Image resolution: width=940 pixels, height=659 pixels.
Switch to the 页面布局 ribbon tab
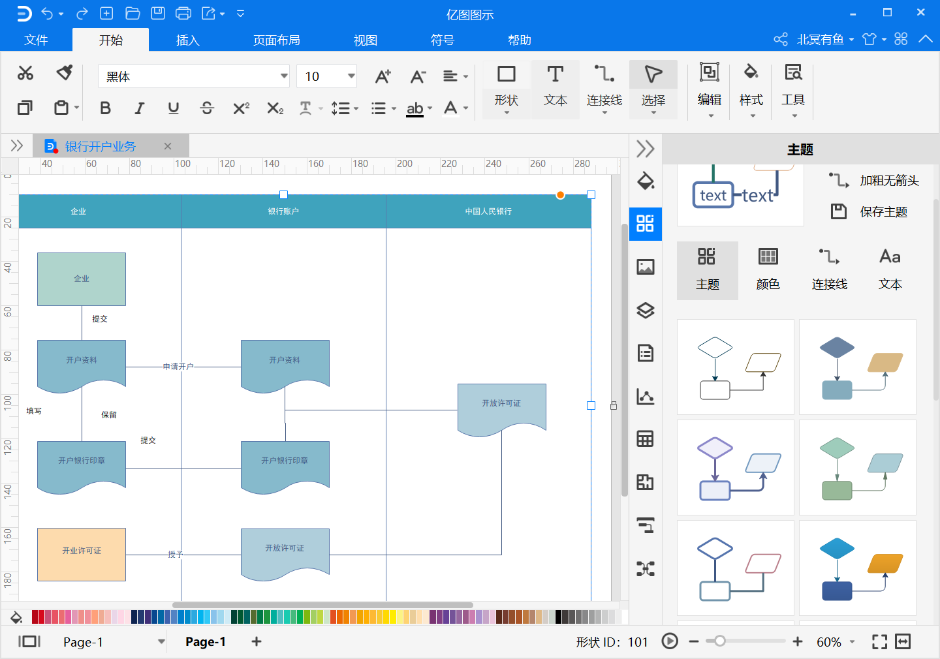coord(277,40)
